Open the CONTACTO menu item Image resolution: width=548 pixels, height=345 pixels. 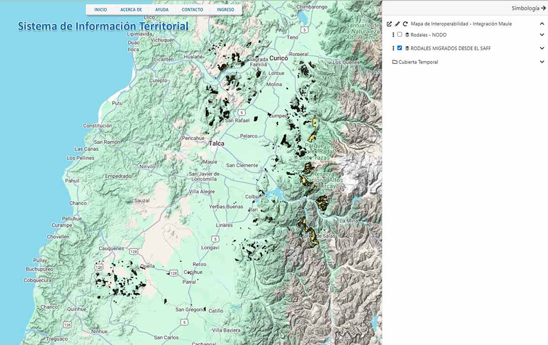coord(192,10)
